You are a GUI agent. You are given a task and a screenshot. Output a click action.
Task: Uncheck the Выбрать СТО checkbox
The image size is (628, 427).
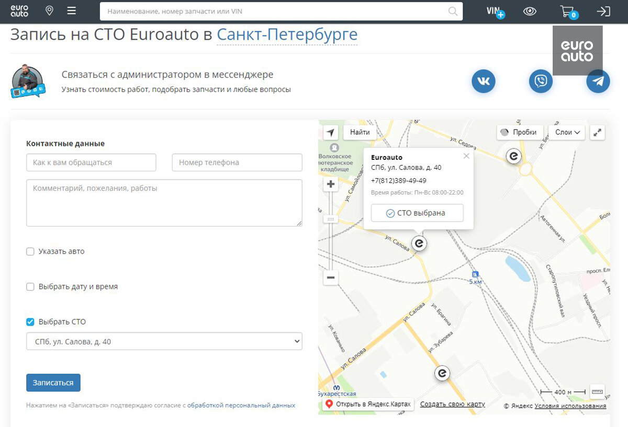(x=30, y=322)
